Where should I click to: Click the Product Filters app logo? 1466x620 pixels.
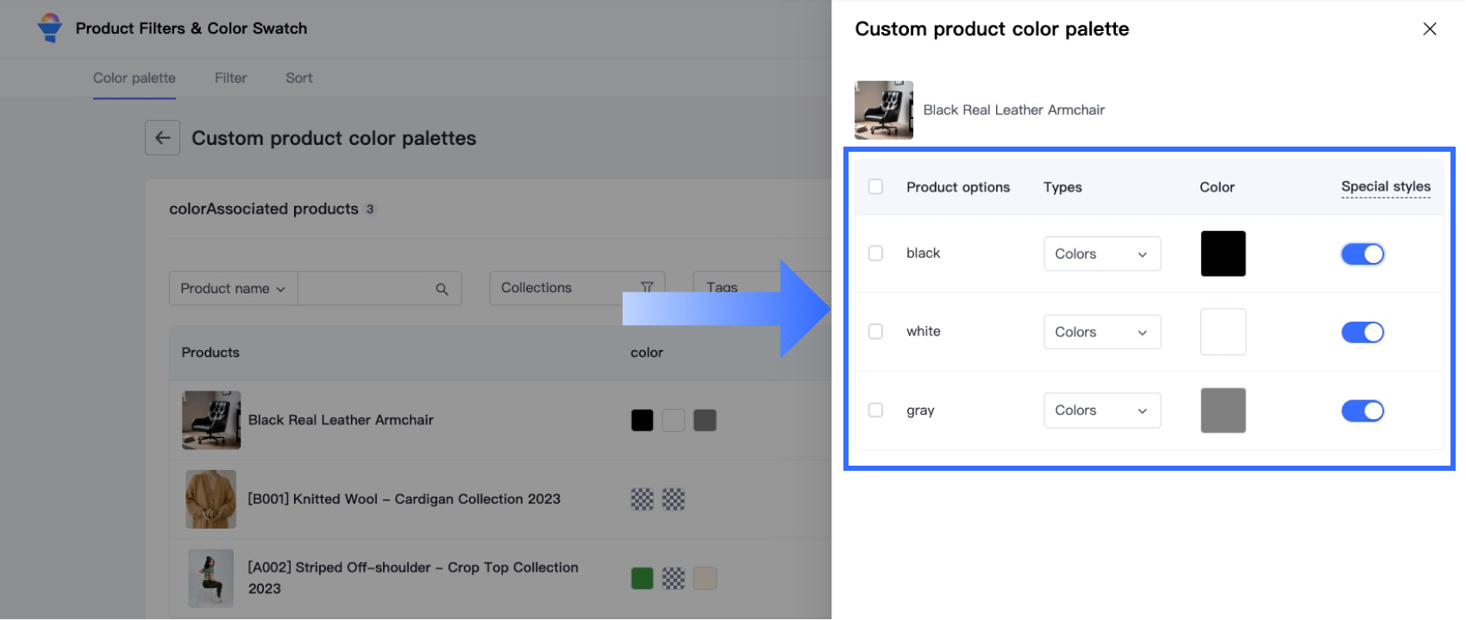(50, 28)
